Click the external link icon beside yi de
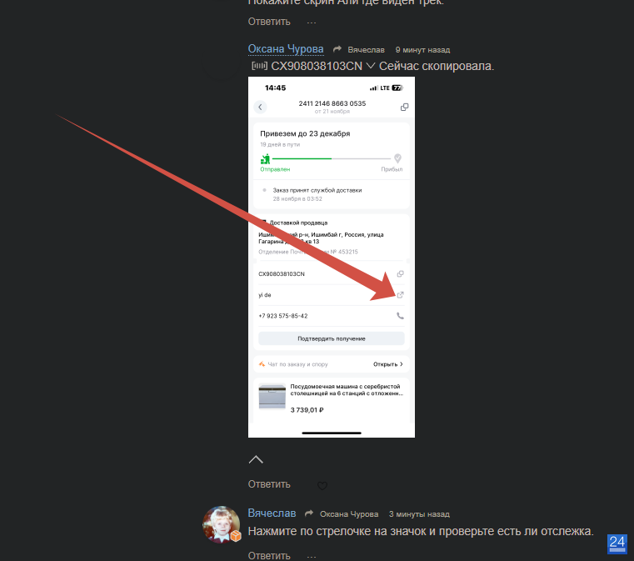The height and width of the screenshot is (561, 634). pos(400,295)
